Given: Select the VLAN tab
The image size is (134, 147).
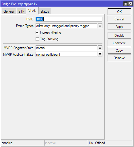Looking at the screenshot, I should [x=32, y=11].
